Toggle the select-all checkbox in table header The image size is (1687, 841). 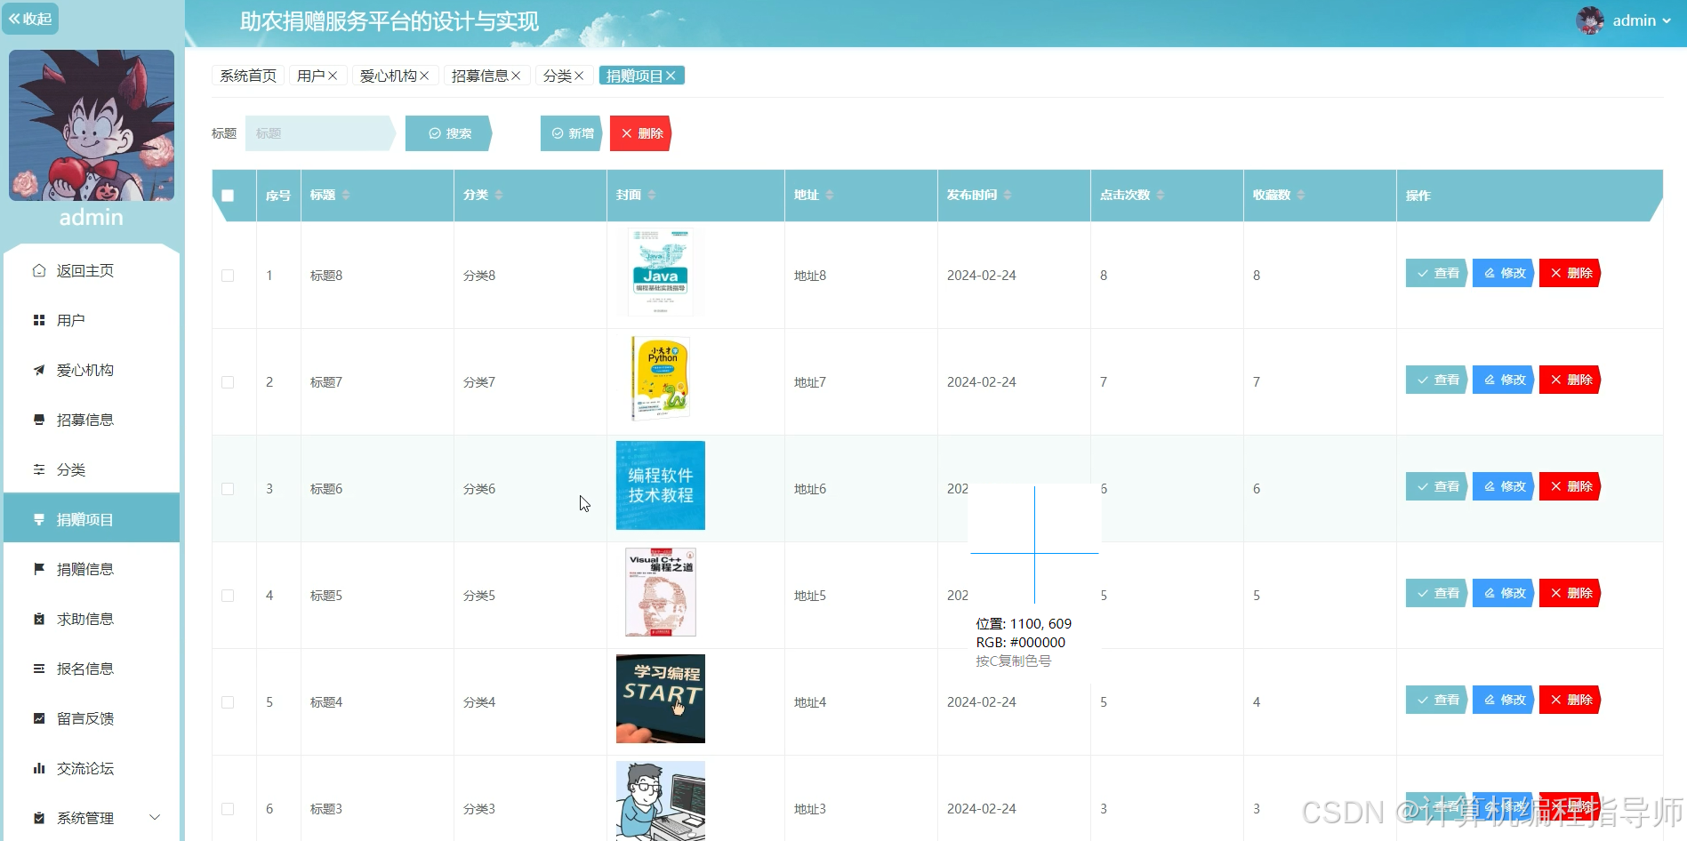coord(228,196)
